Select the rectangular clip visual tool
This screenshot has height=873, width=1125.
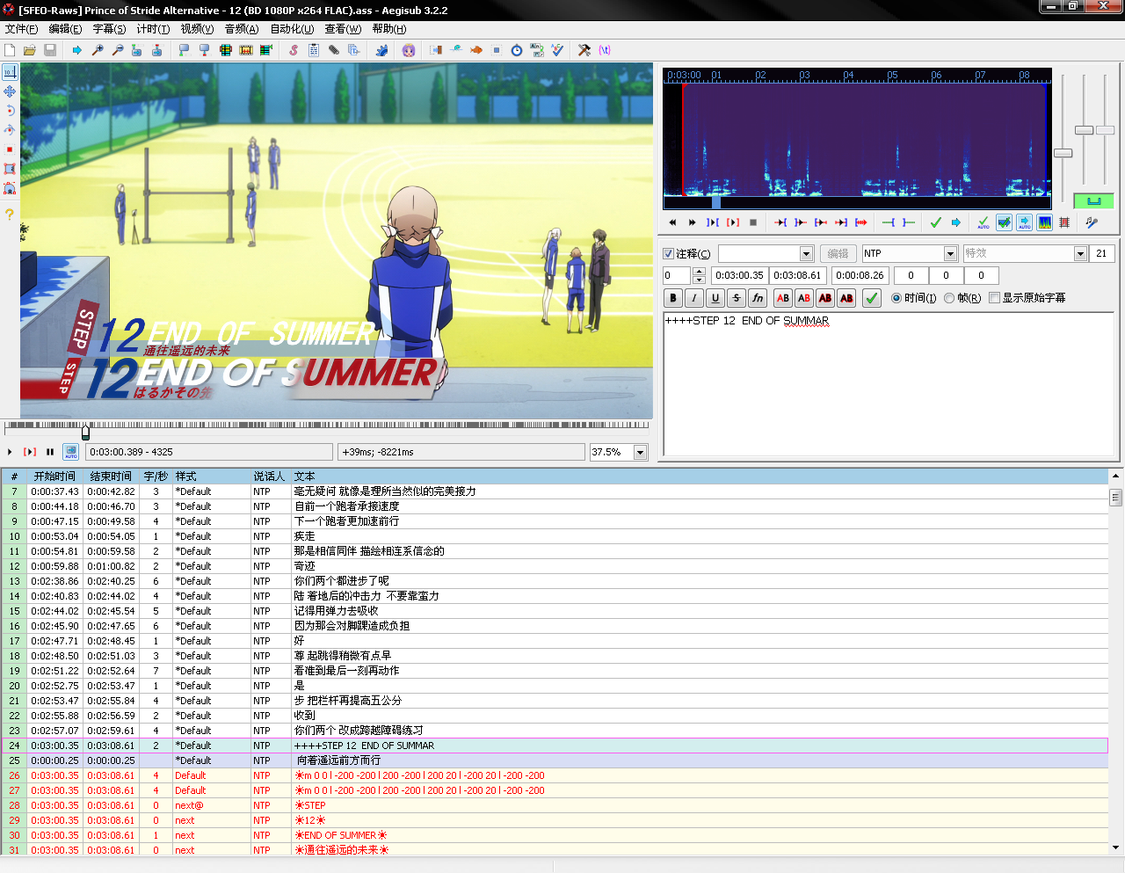tap(10, 169)
